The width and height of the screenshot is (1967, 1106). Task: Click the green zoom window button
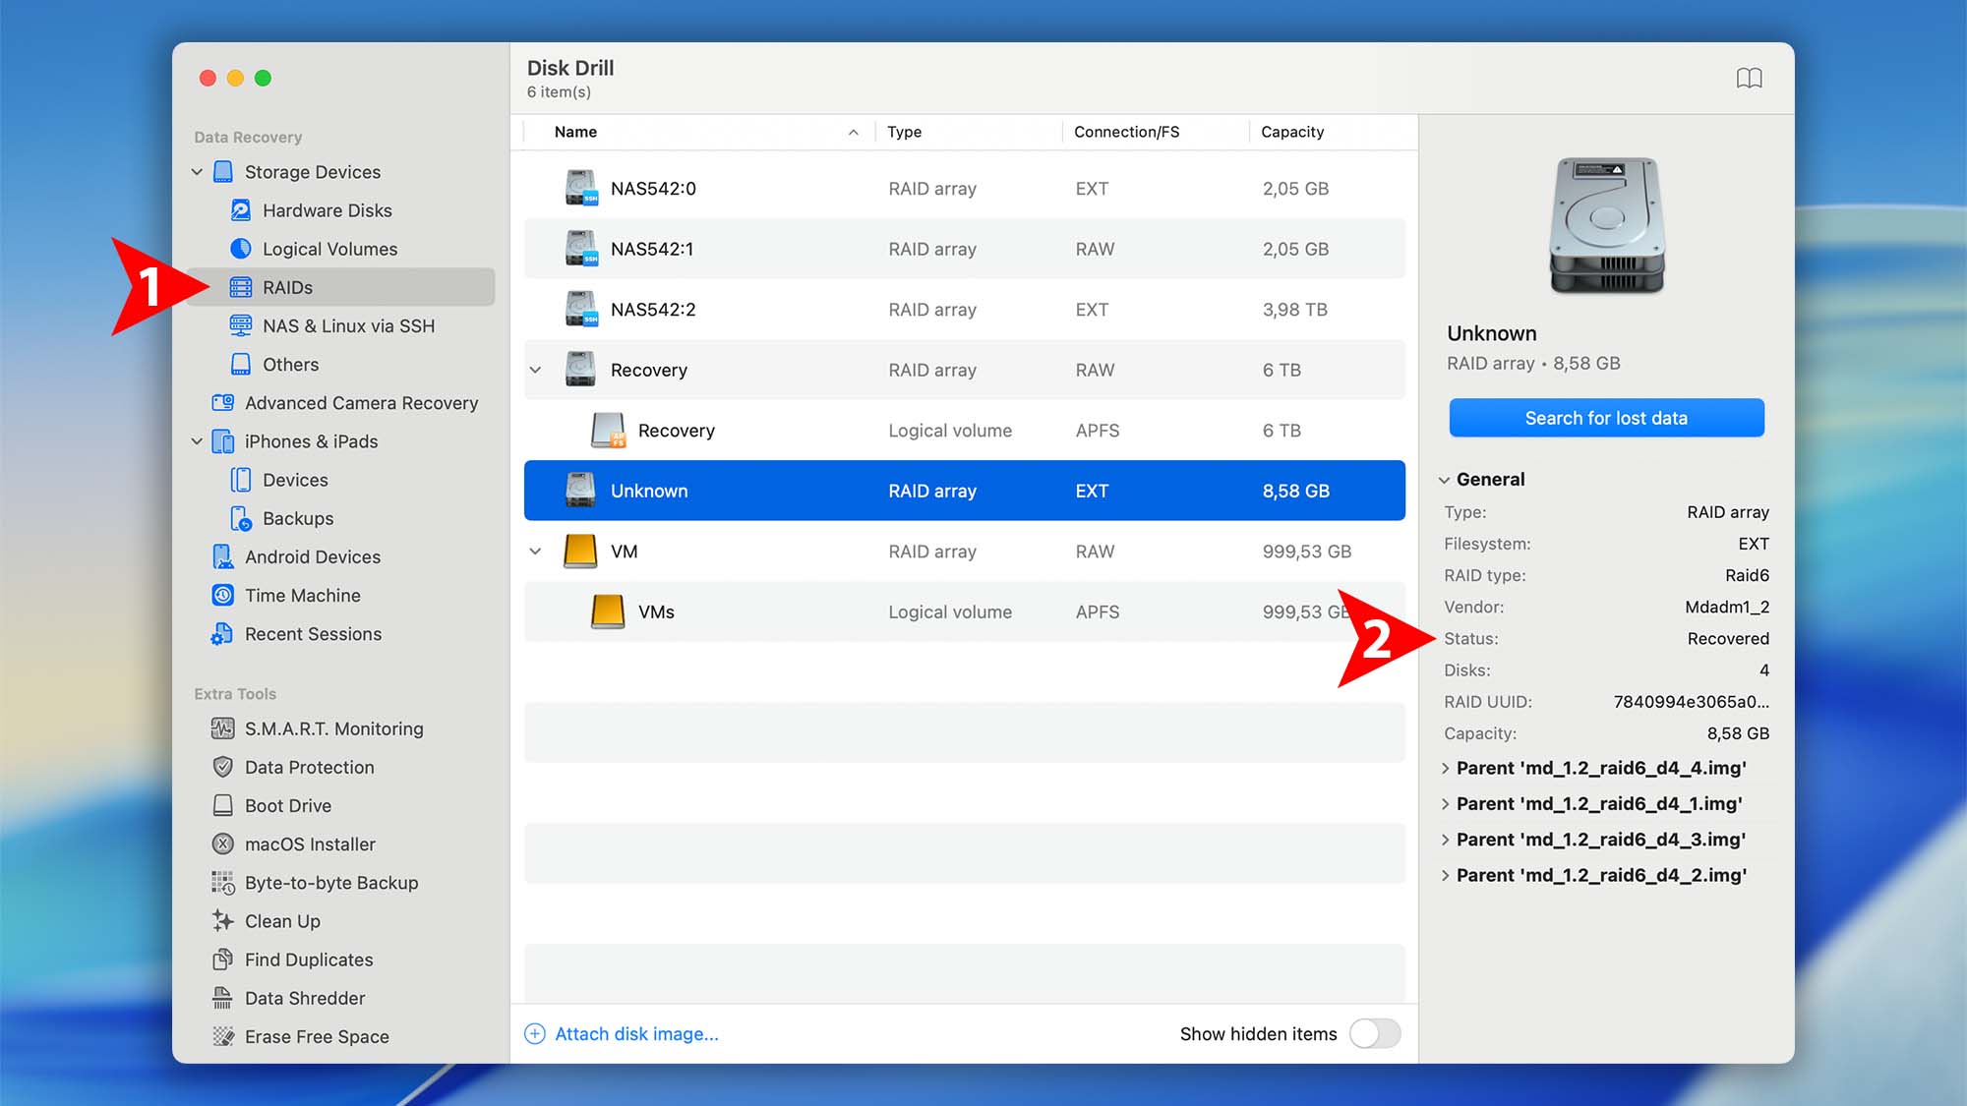click(263, 78)
